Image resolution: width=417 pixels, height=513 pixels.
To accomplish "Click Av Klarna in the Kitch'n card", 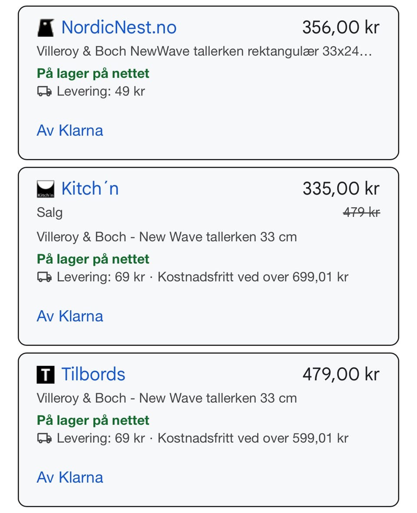I will (70, 316).
